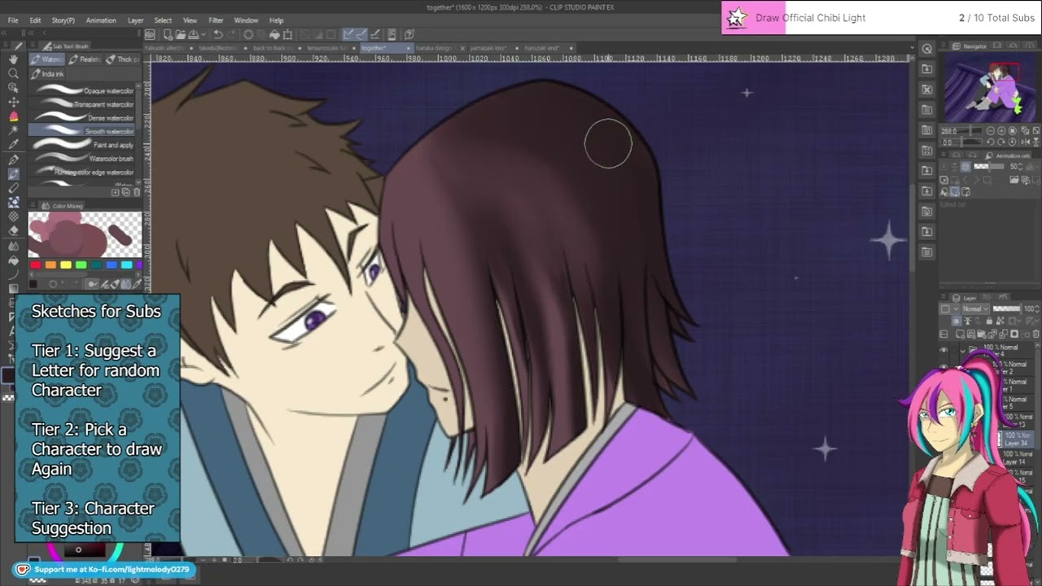Click the Scale/Rotate transform icon
The image size is (1042, 586).
287,34
